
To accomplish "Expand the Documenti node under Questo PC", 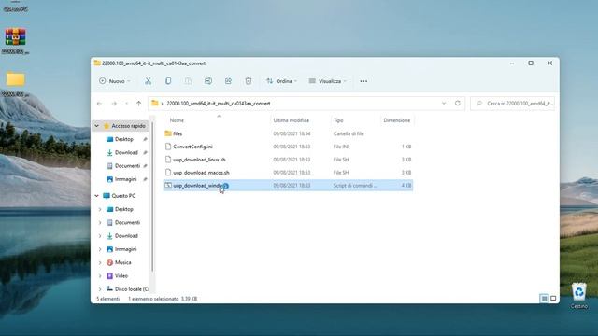I will tap(100, 222).
